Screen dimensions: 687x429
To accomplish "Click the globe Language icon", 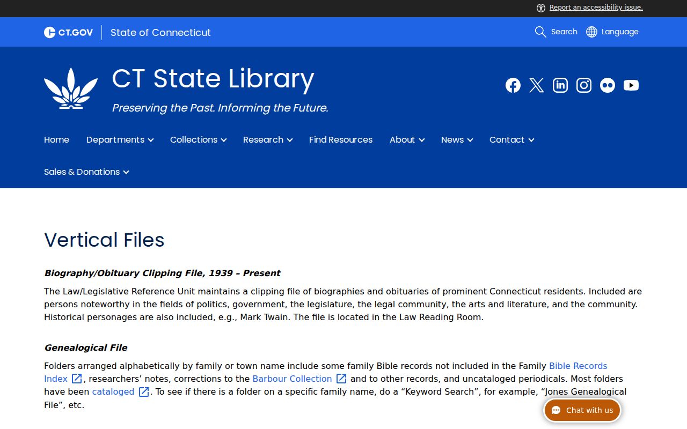I will (591, 32).
